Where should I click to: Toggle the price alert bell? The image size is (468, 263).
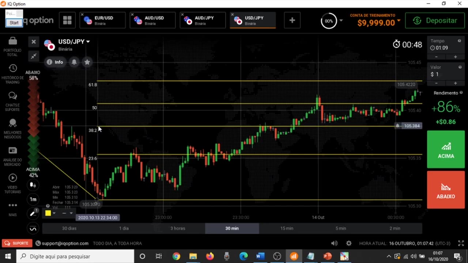tap(74, 62)
